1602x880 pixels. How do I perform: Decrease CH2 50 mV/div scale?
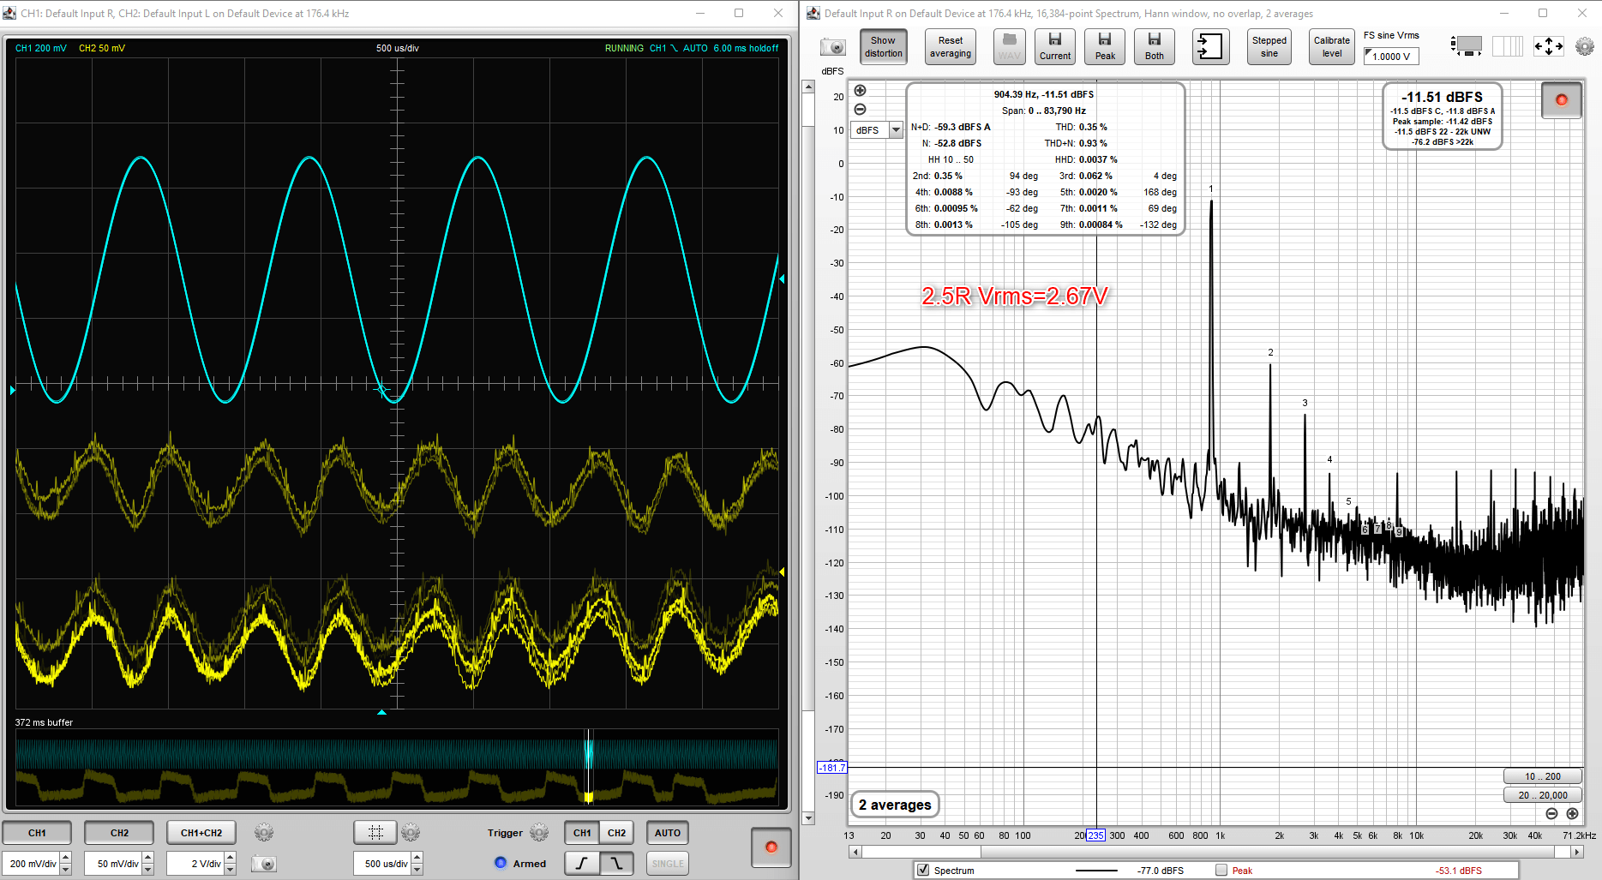[x=148, y=870]
